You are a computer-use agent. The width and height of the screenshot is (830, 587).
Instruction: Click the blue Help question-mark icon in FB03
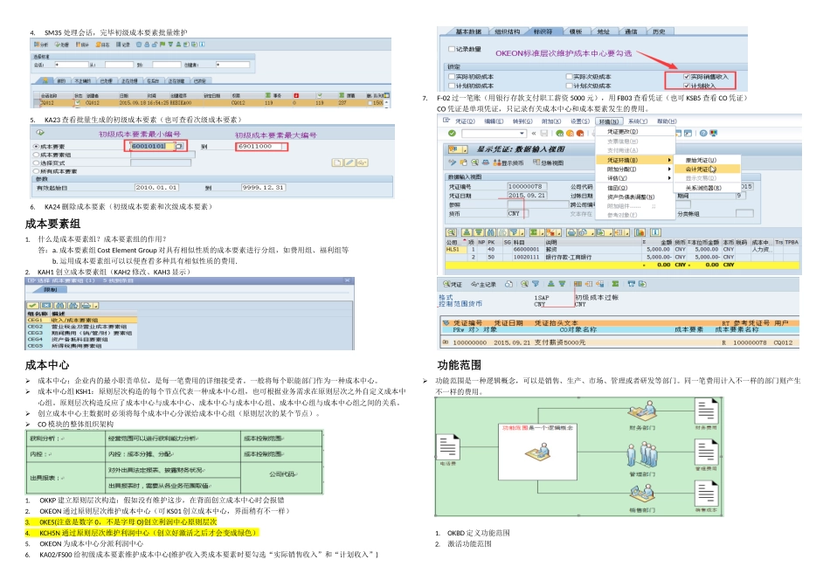point(703,133)
